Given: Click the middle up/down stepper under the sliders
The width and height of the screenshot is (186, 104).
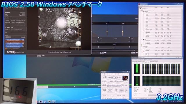Looking at the screenshot, I should click(x=114, y=38).
